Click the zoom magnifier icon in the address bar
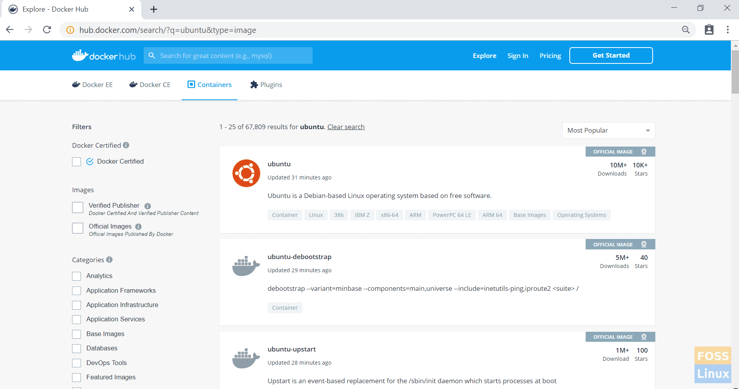Screen dimensions: 739x389 [686, 30]
